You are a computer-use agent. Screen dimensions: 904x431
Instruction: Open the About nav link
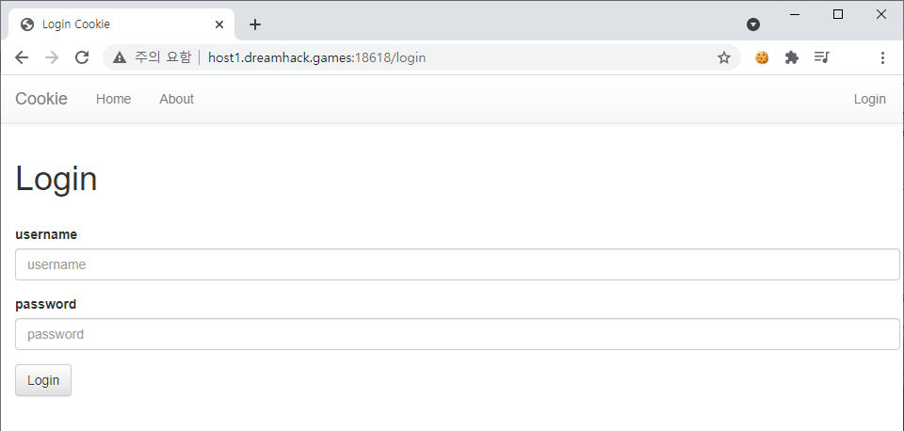[176, 99]
